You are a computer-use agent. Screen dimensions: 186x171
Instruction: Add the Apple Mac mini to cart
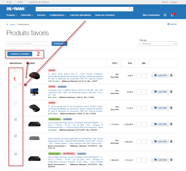[x=160, y=142]
